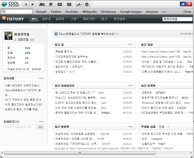The height and width of the screenshot is (158, 194).
Task: Open trackback 윈도우7은 전지전능을 꿈꾸나?
Action: coord(160,98)
